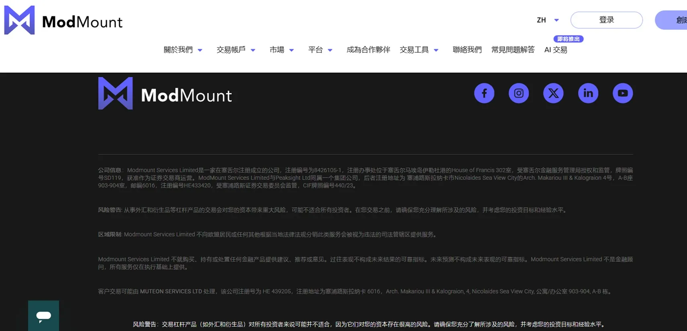Viewport: 687px width, 331px height.
Task: Open the AI 交易 link
Action: [556, 50]
